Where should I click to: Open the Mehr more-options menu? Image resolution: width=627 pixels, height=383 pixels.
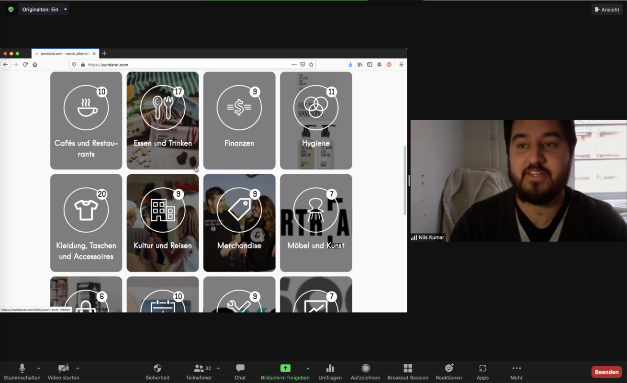[516, 372]
